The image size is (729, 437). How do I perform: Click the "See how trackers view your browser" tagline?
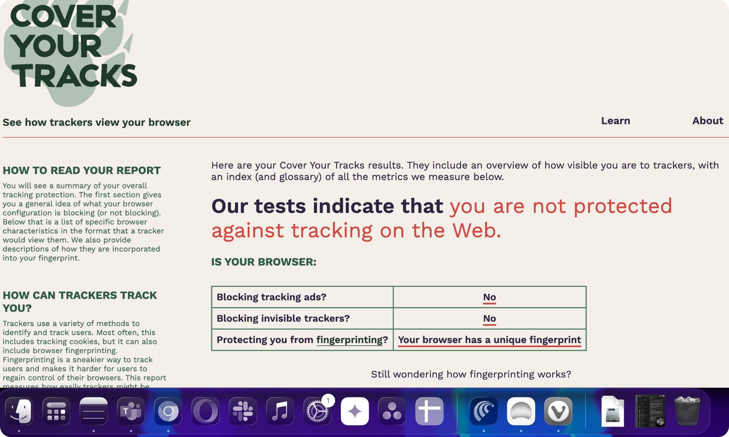tap(97, 122)
